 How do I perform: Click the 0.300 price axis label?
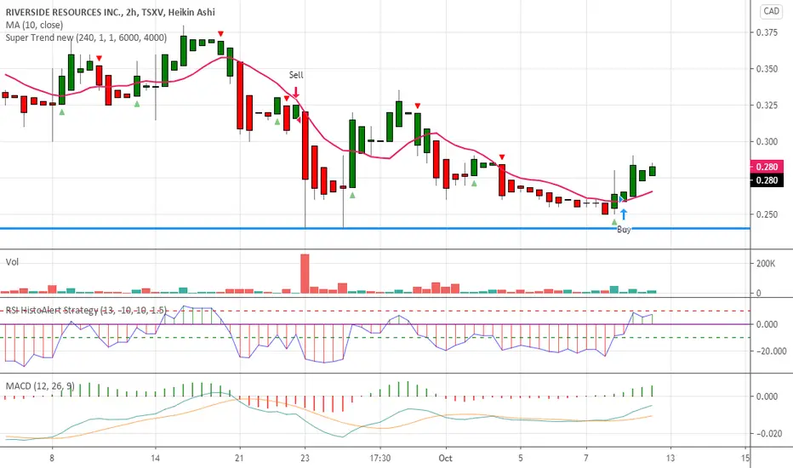[767, 141]
